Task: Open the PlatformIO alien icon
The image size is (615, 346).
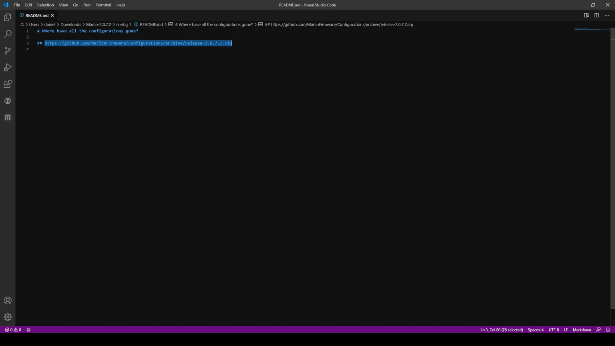Action: (8, 101)
